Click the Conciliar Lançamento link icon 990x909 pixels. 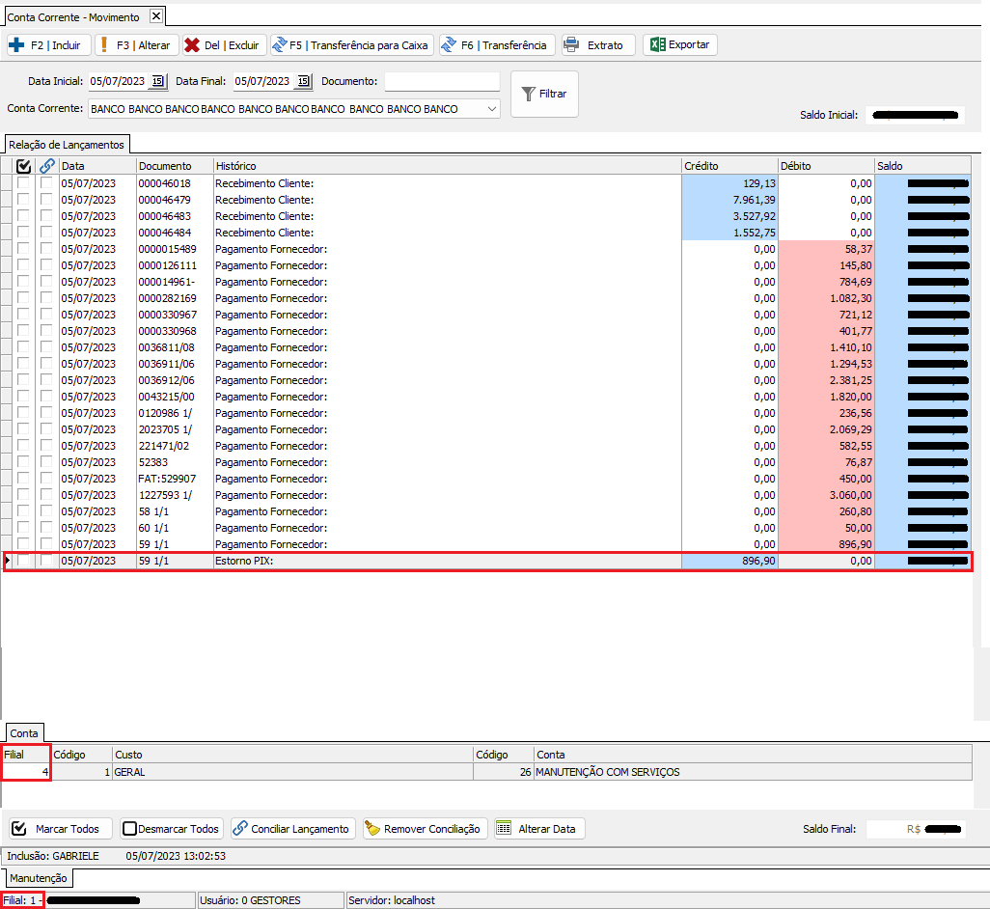click(x=239, y=829)
